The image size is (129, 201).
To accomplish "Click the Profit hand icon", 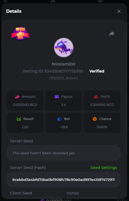I will pos(96,97).
